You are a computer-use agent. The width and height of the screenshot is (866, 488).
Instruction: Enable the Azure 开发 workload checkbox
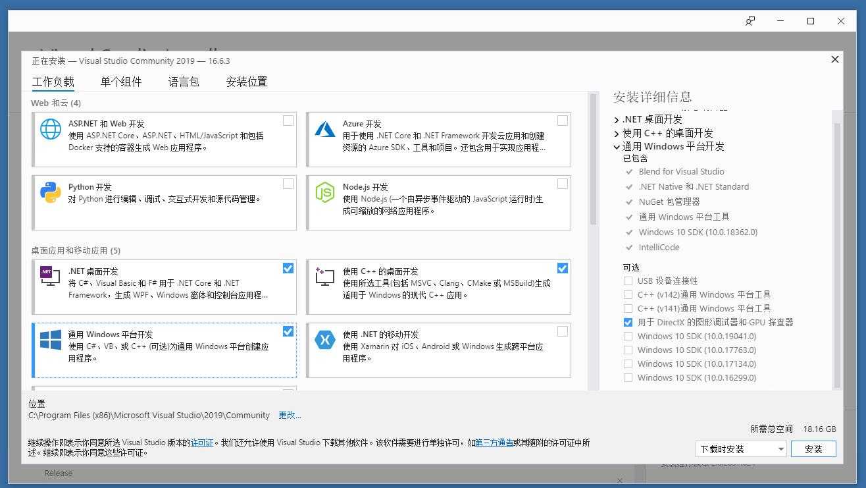562,121
